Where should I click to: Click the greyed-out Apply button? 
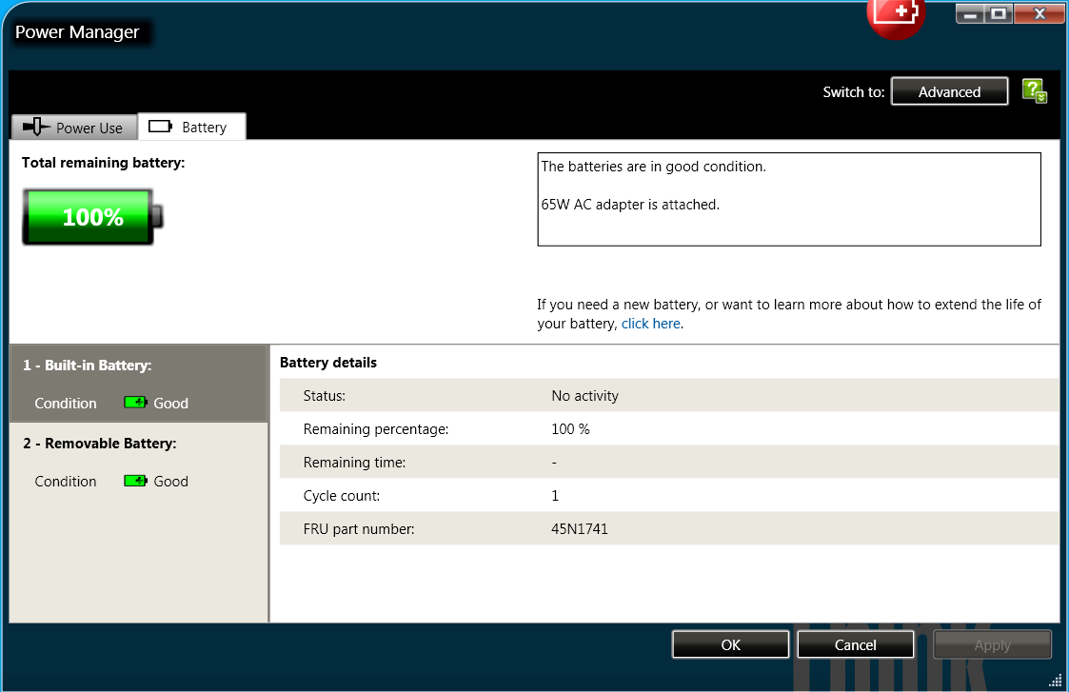(992, 644)
